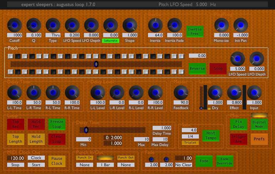Click the R-L Level knob
This screenshot has height=174, width=275.
136,92
